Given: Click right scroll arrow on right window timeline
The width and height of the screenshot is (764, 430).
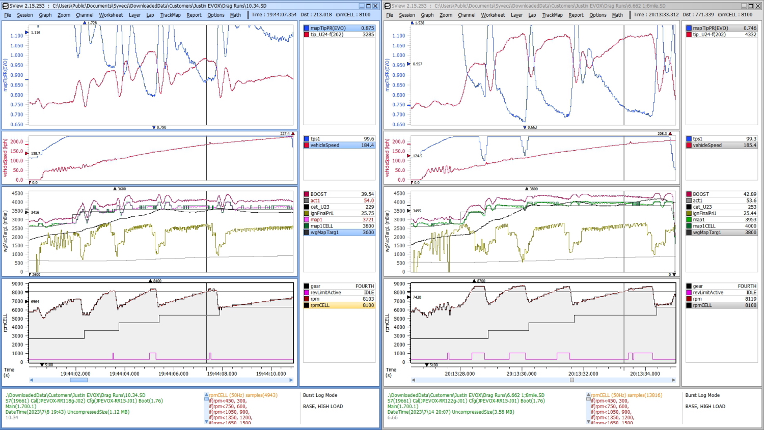Looking at the screenshot, I should (x=673, y=380).
